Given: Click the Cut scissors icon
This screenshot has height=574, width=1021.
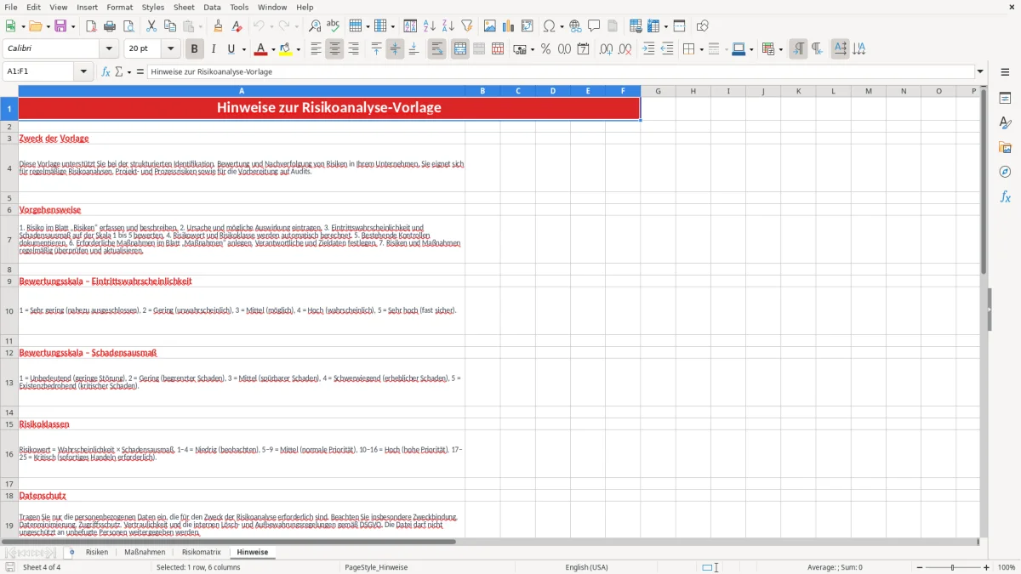Looking at the screenshot, I should pyautogui.click(x=151, y=26).
